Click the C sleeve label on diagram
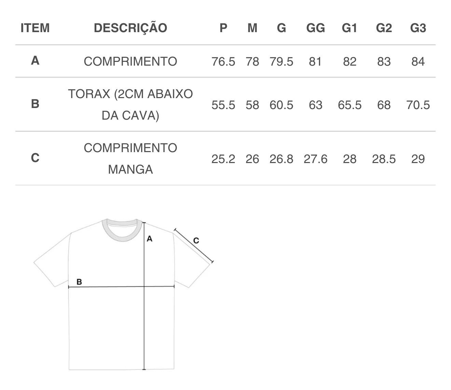Image resolution: width=451 pixels, height=390 pixels. pos(196,241)
